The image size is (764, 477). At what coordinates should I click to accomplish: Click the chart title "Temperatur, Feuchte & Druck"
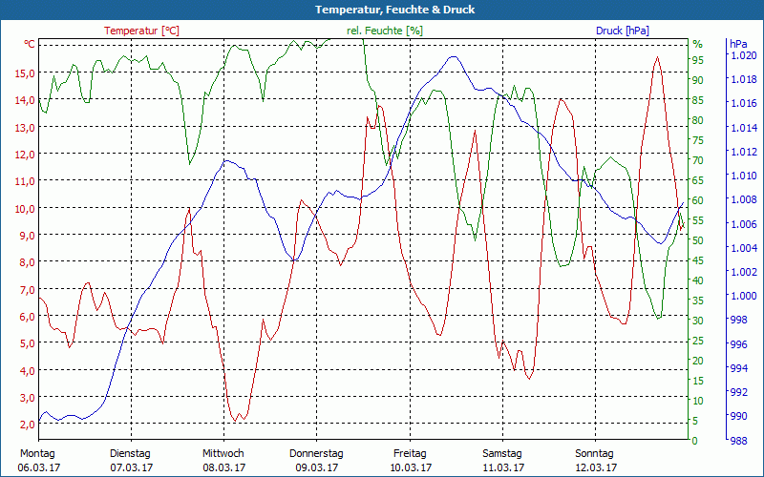tap(382, 10)
